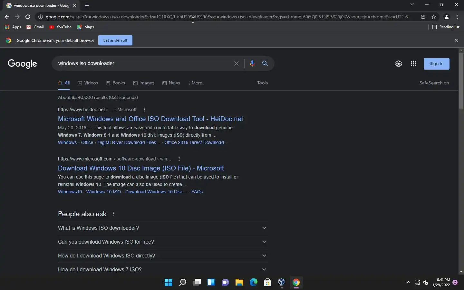Screen dimensions: 464x290
Task: Select the All results tab
Action: click(64, 83)
